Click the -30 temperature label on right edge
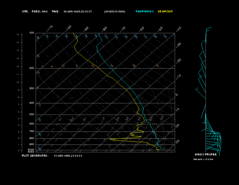 point(178,45)
